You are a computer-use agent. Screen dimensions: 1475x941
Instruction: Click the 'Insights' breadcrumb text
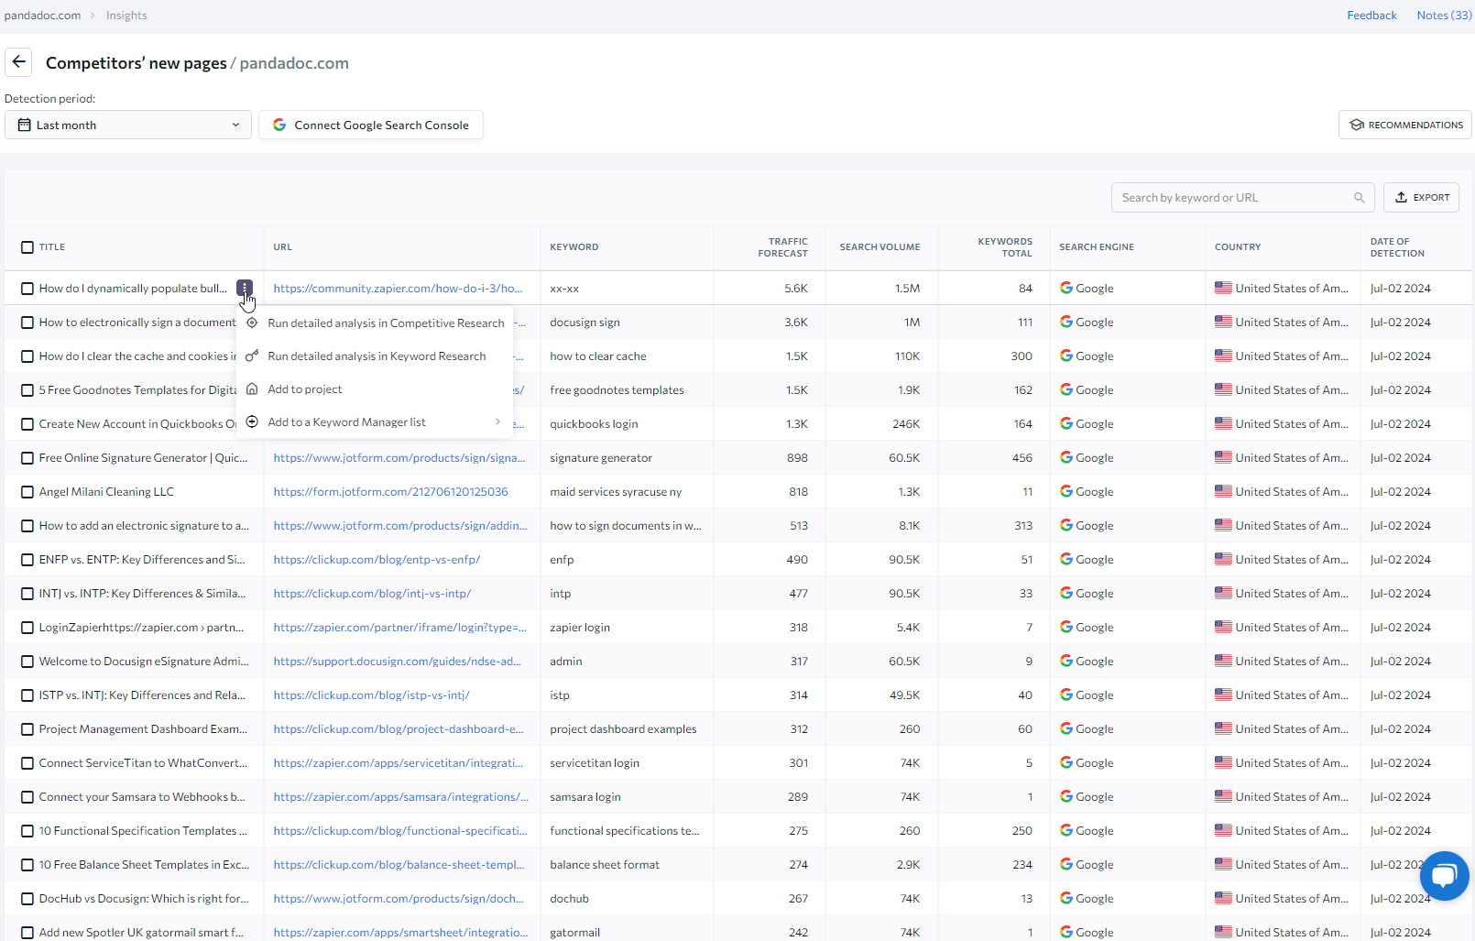pos(126,15)
